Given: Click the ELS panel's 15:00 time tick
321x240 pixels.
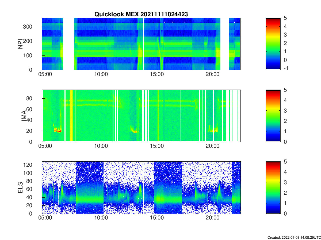Looking at the screenshot, I should [x=157, y=218].
